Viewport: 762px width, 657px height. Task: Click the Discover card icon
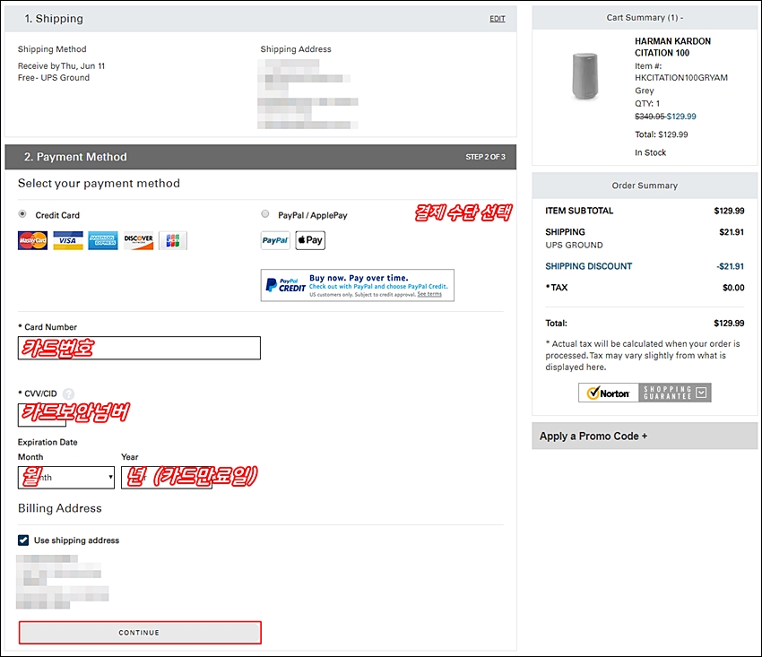click(138, 240)
